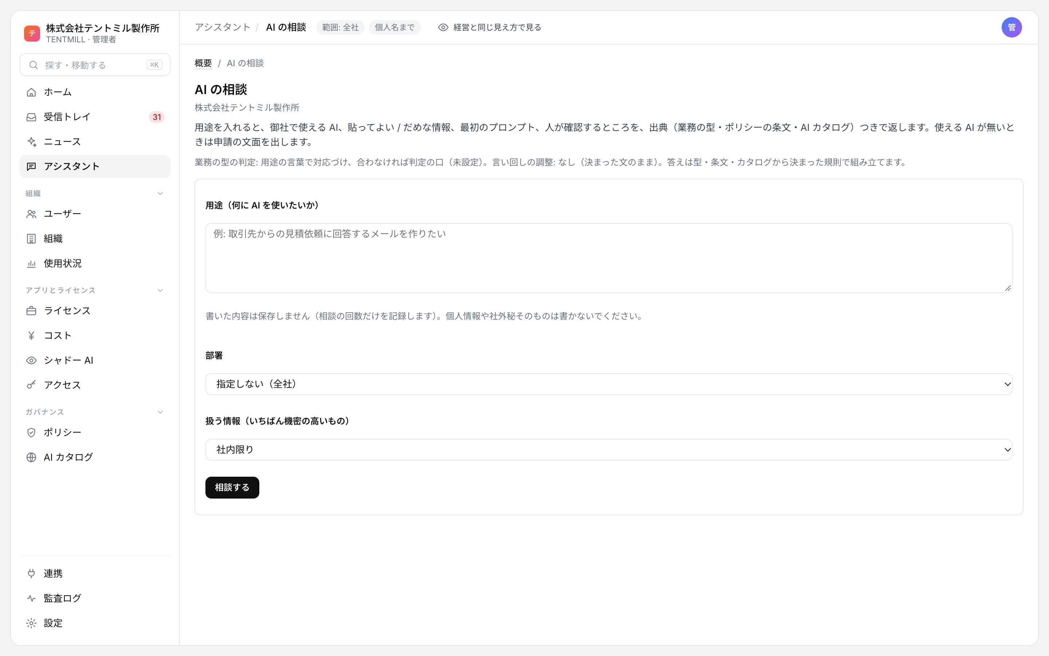Click the 相談する button
Image resolution: width=1049 pixels, height=656 pixels.
[x=232, y=488]
